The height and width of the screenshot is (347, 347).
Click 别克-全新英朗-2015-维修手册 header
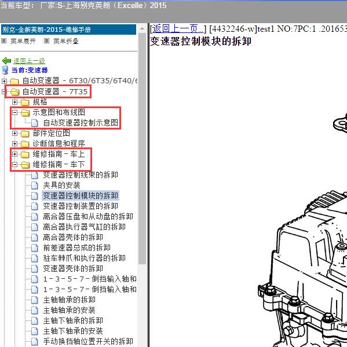pyautogui.click(x=68, y=29)
